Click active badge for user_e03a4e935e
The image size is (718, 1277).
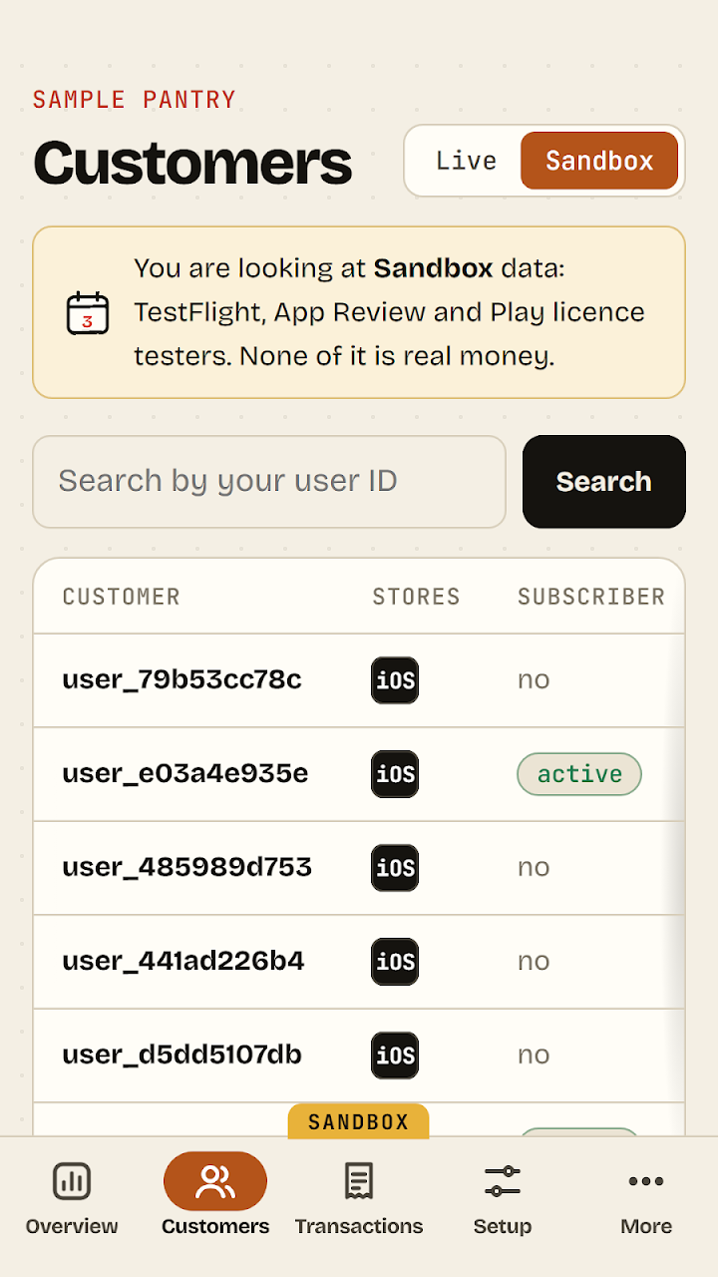coord(579,774)
